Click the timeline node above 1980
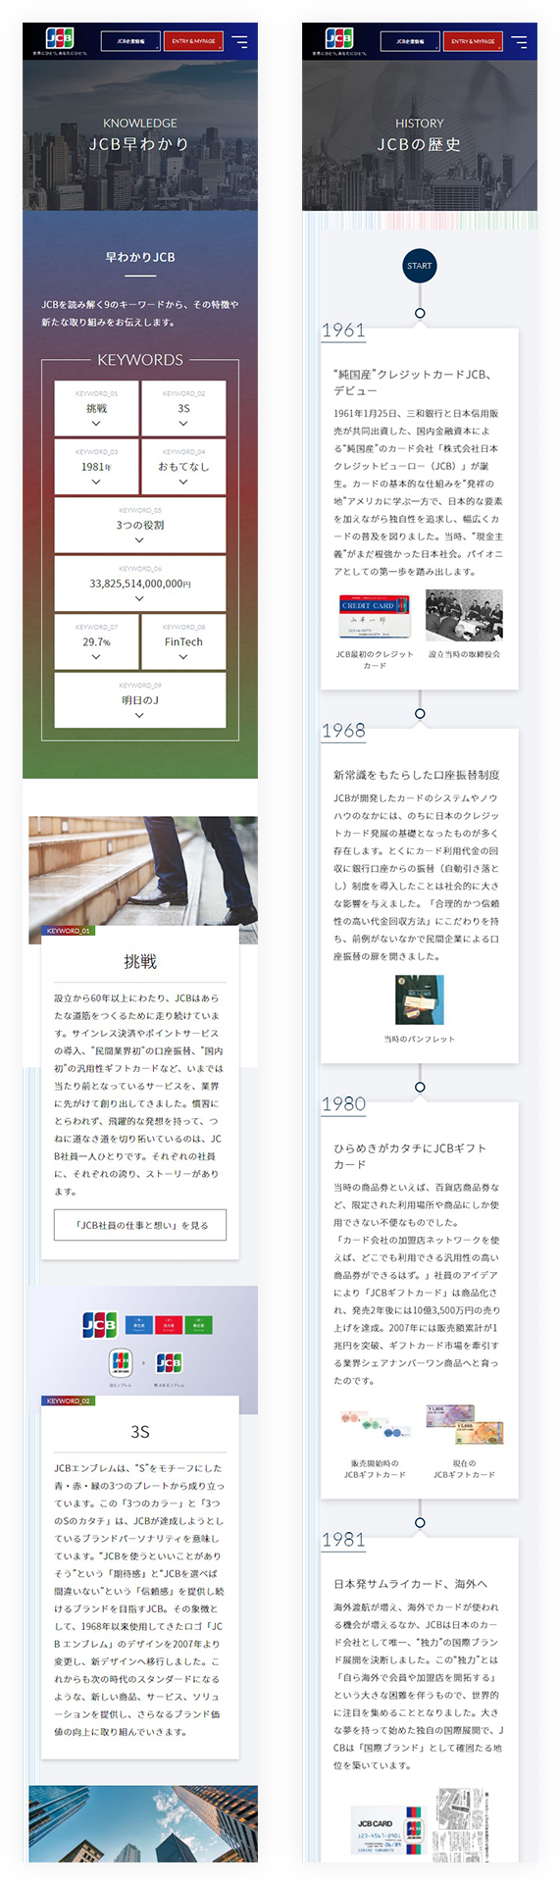 pyautogui.click(x=420, y=1087)
